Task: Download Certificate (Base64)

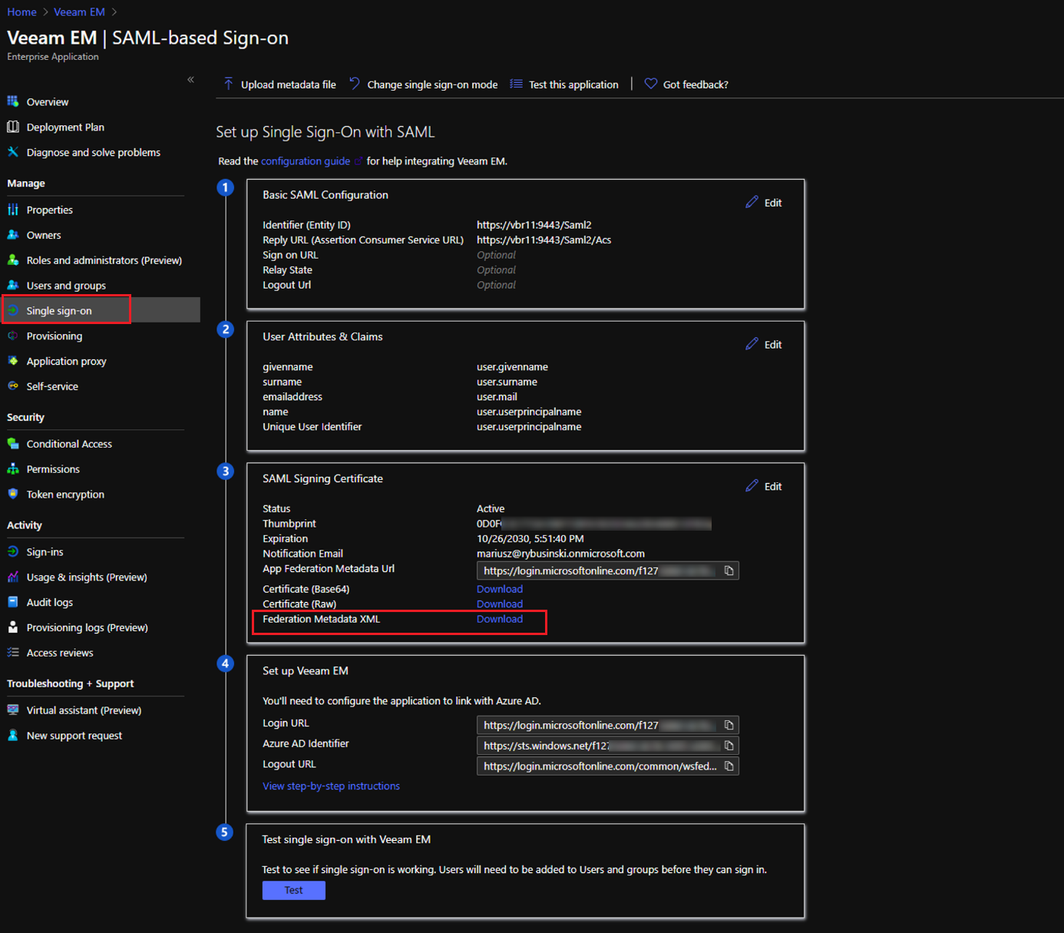Action: coord(500,589)
